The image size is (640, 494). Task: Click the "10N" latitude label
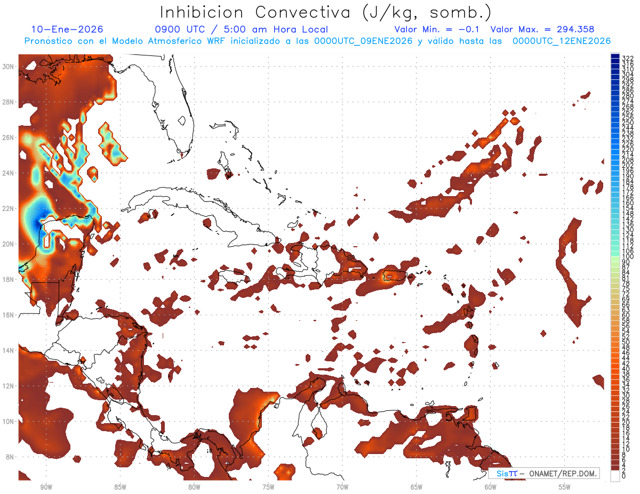[x=9, y=422]
